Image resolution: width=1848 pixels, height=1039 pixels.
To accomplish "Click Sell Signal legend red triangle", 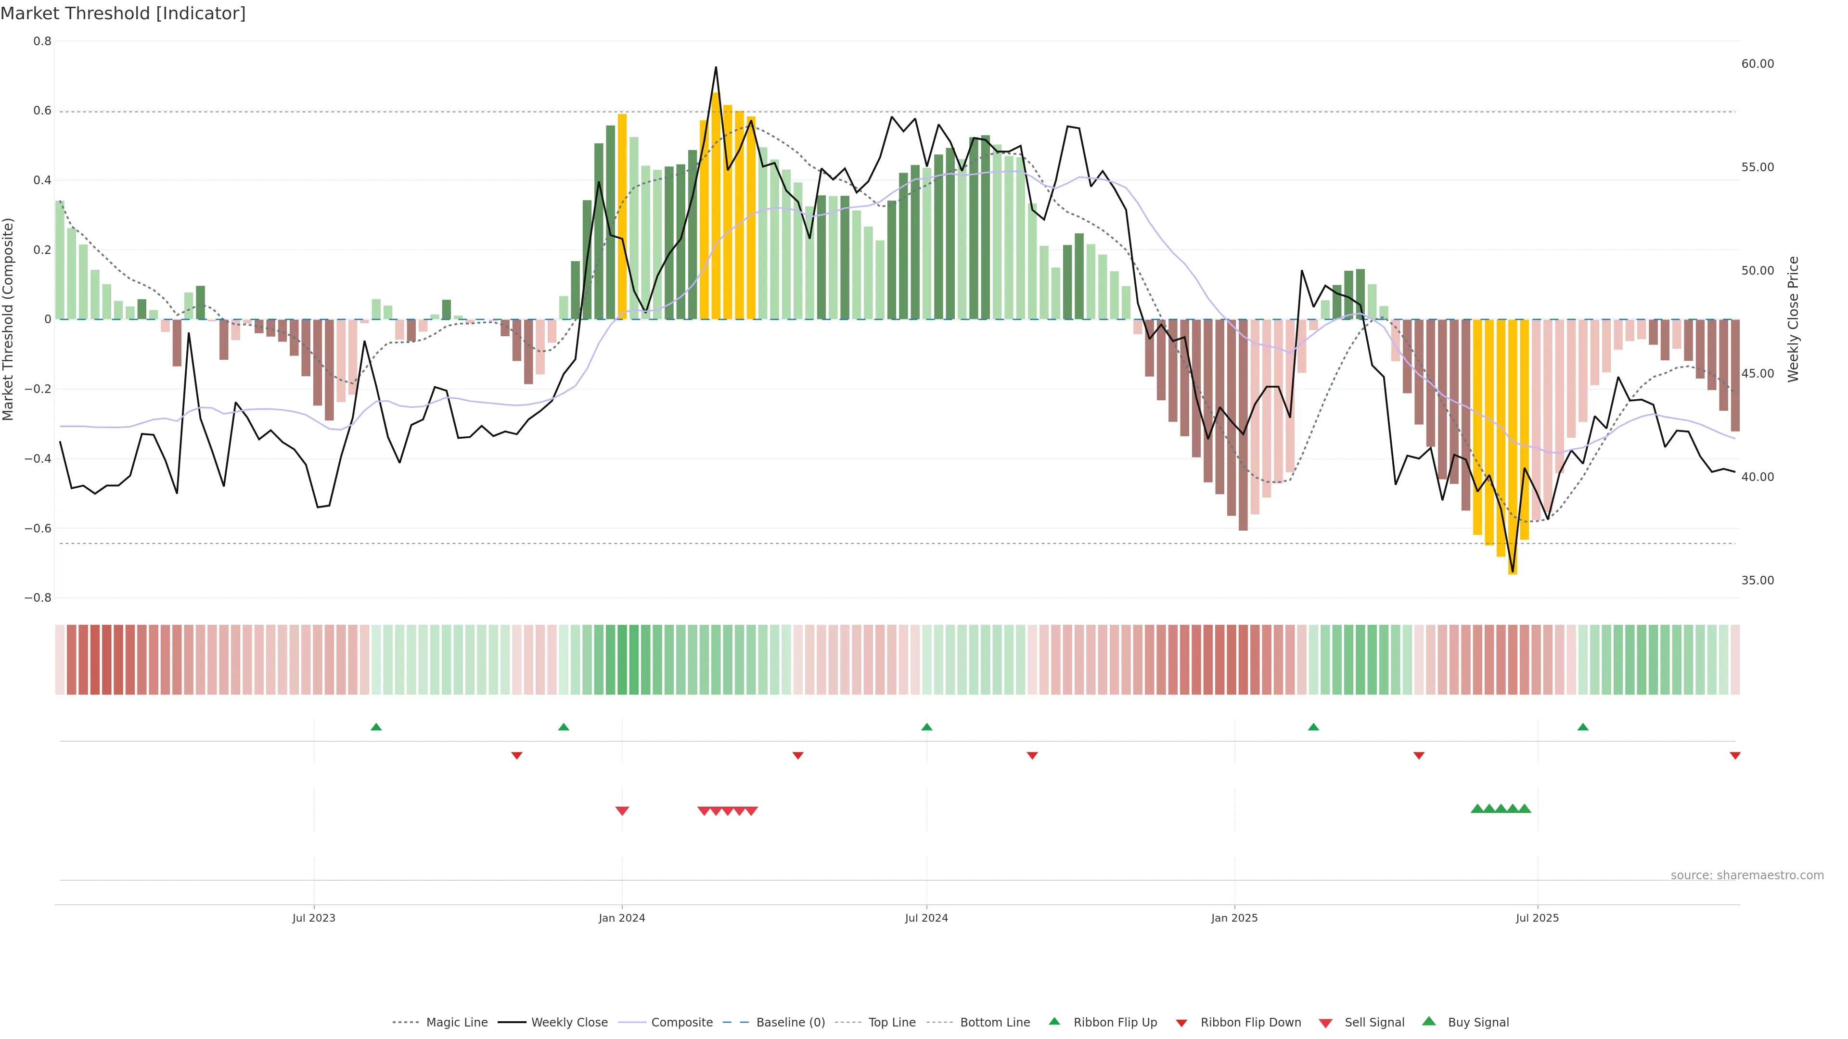I will pos(1326,1023).
